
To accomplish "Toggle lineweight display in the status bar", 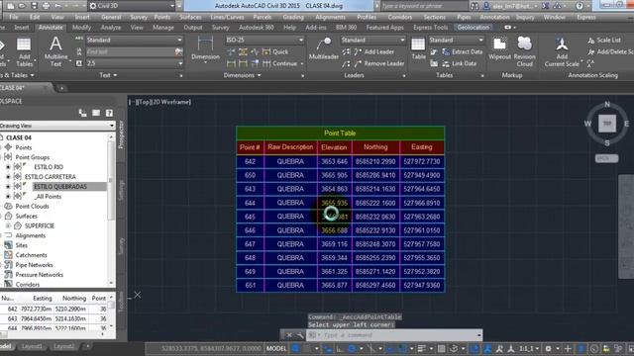I will (422, 349).
